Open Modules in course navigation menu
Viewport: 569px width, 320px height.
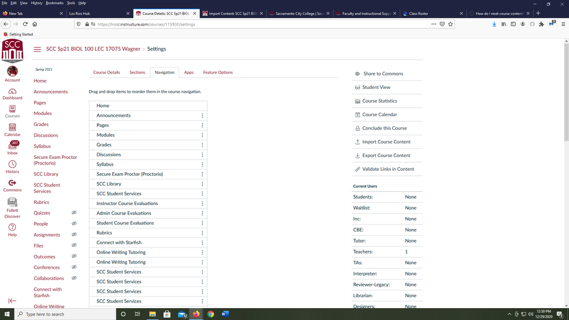tap(43, 113)
